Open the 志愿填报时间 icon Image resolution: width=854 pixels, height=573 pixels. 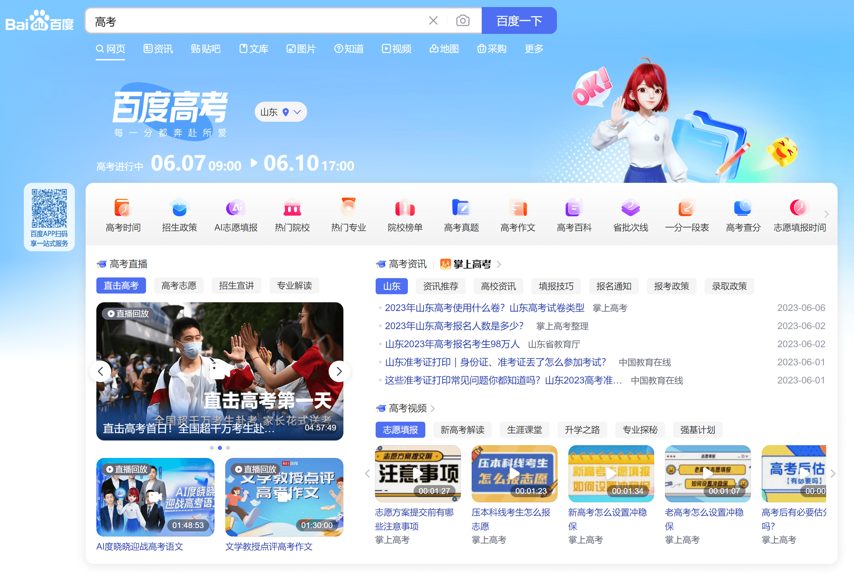(x=800, y=215)
